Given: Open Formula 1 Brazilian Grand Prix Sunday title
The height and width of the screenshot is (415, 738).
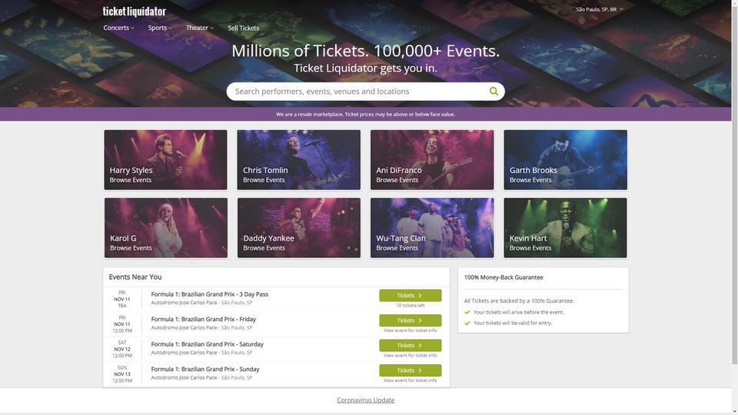Looking at the screenshot, I should tap(205, 369).
